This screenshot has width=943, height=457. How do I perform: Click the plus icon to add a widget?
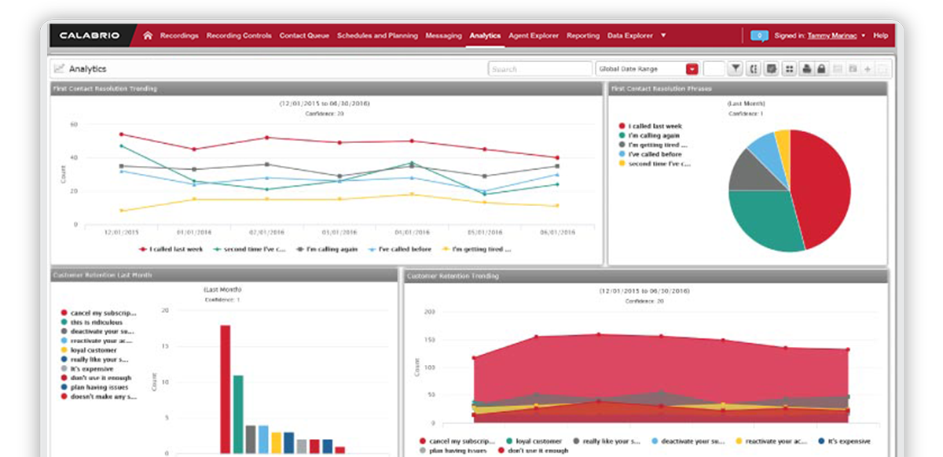point(868,69)
